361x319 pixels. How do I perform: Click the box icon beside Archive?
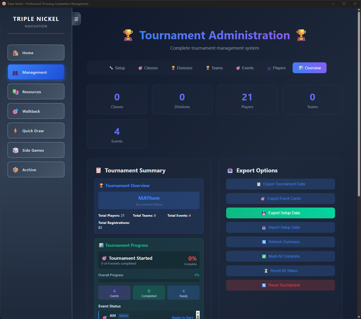coord(15,170)
